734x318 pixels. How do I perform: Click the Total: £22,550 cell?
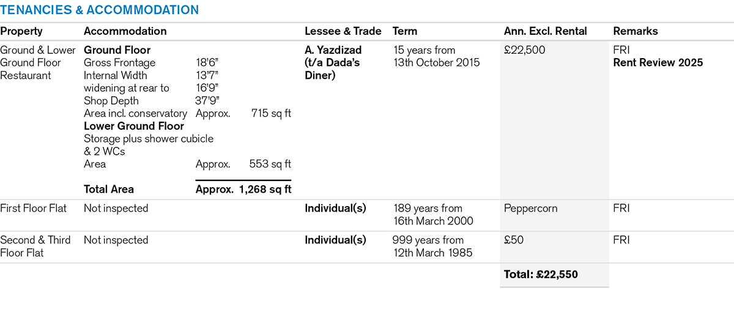[x=541, y=275]
